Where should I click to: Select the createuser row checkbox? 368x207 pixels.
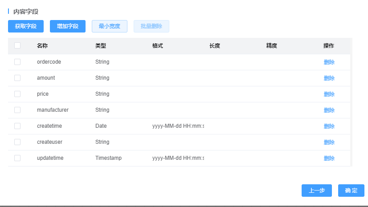coord(17,142)
